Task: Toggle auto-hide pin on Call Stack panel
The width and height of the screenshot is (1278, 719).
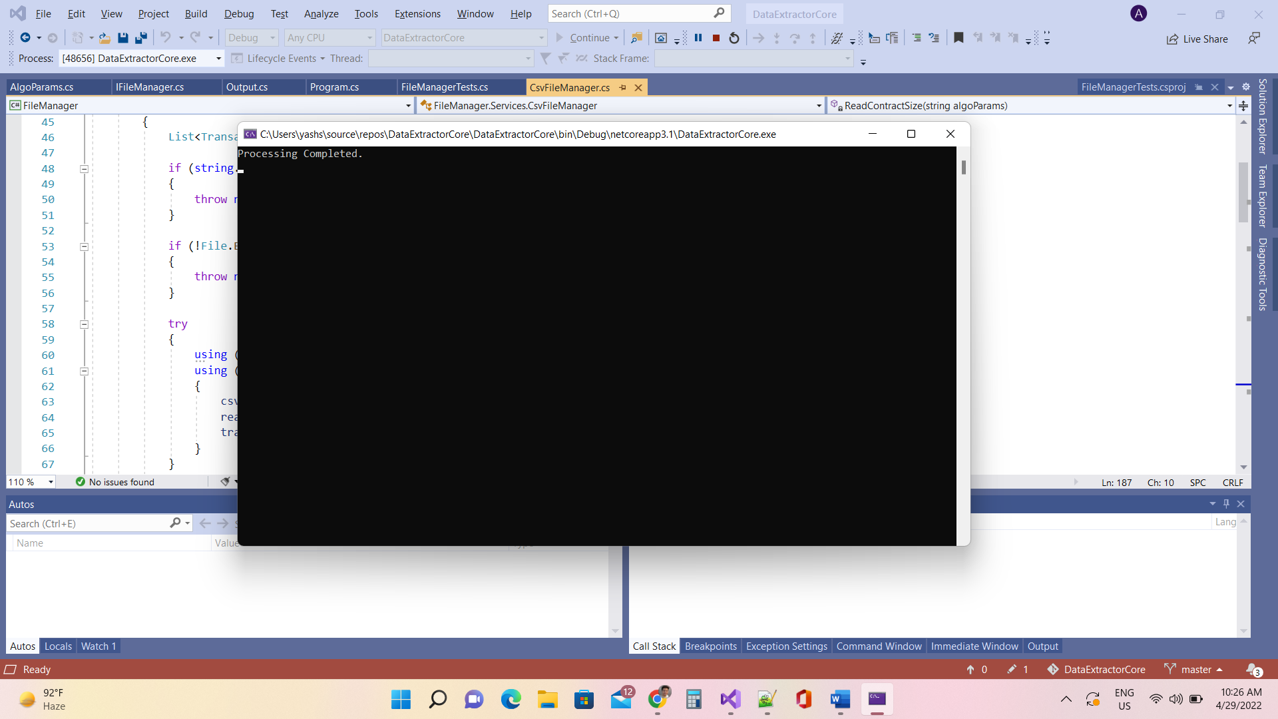Action: 1226,504
